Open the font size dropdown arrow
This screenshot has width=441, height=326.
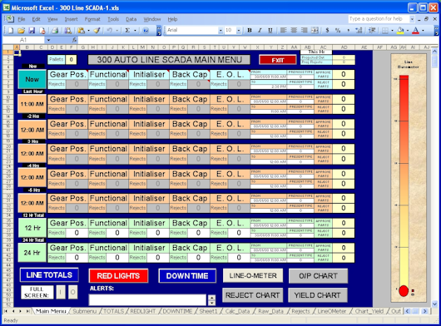(x=239, y=30)
